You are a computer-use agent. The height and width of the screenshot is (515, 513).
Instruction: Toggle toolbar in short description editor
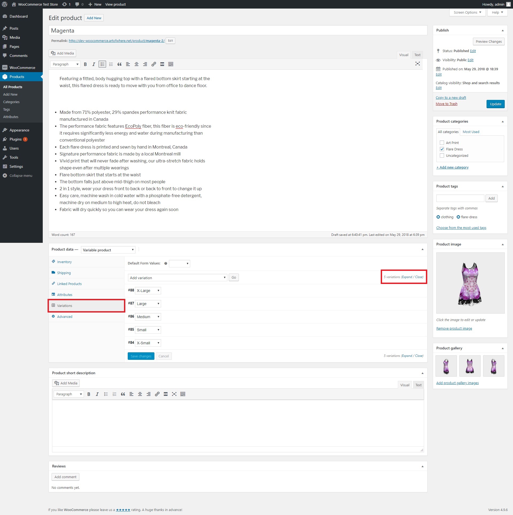(x=183, y=394)
